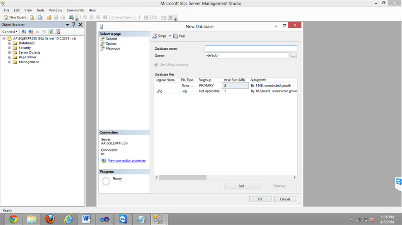402x225 pixels.
Task: Open the Script dropdown arrow
Action: [x=170, y=36]
